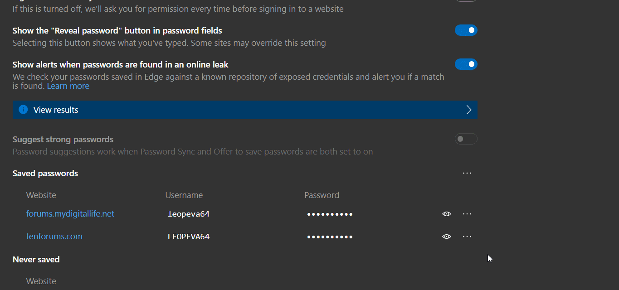Viewport: 619px width, 290px height.
Task: Turn off online leak password alerts toggle
Action: tap(466, 64)
